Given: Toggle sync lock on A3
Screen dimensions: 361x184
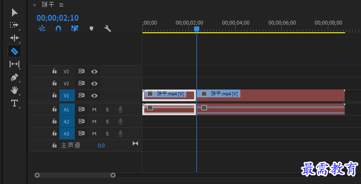Looking at the screenshot, I should (81, 133).
